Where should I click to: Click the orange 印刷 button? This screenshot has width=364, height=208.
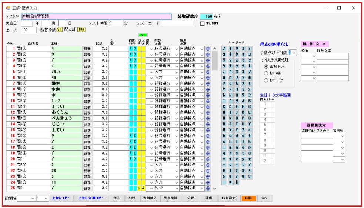tap(247, 198)
